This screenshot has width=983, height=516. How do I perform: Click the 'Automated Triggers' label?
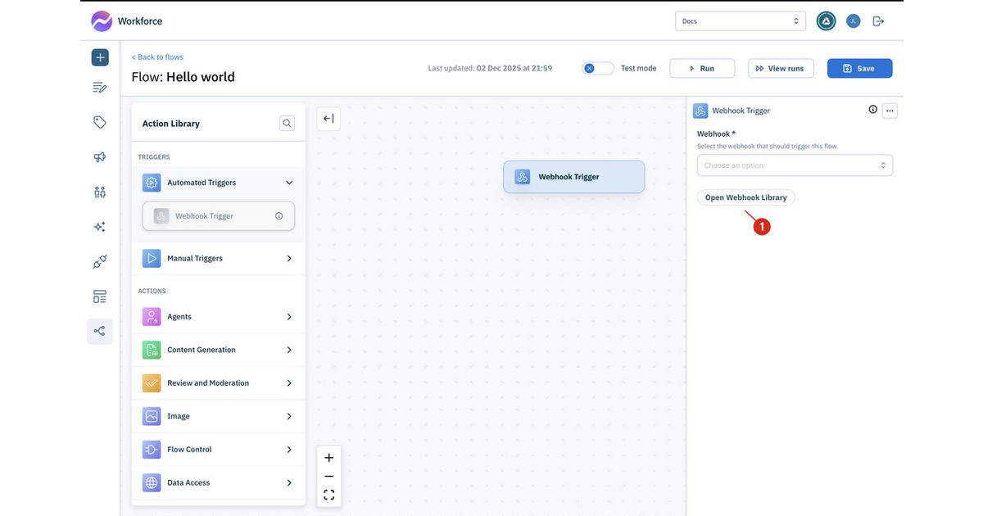pos(202,183)
